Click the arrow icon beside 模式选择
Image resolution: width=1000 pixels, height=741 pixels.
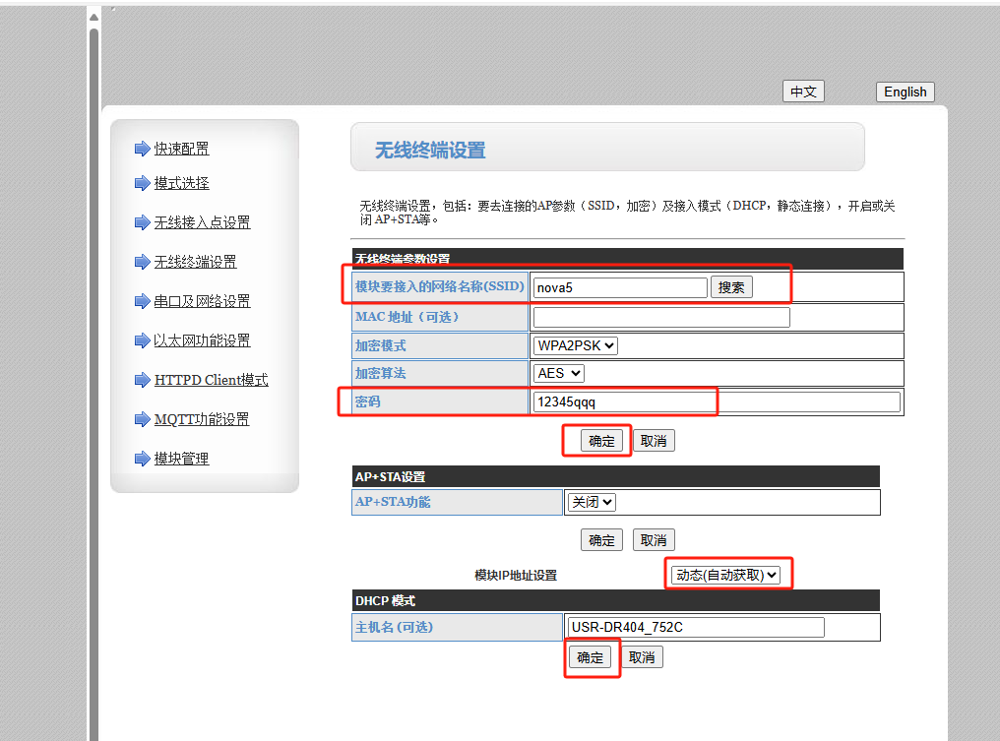[142, 183]
